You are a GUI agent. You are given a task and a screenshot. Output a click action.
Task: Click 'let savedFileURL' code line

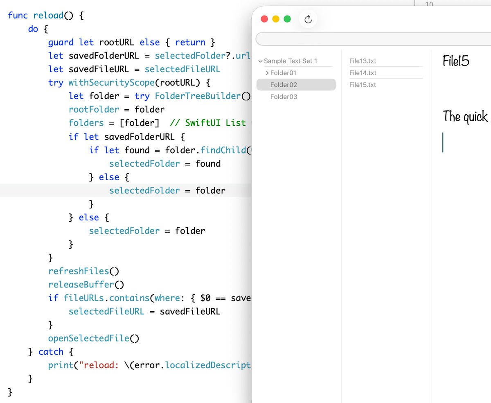coord(134,69)
